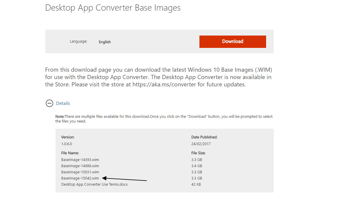Click the Version label

point(68,137)
